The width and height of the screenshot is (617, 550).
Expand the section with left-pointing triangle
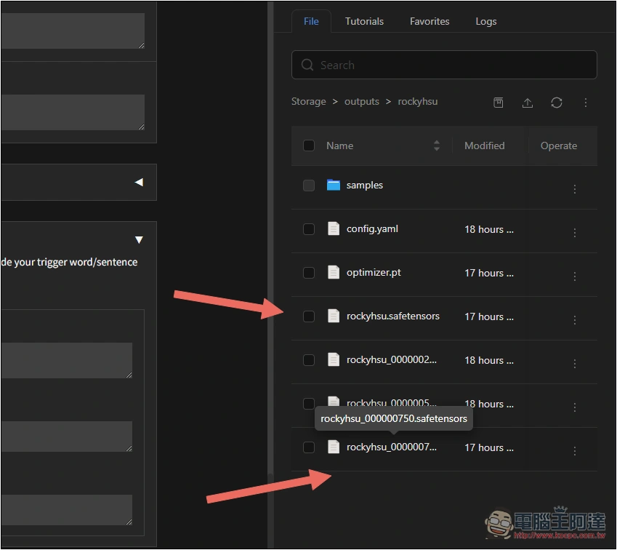(x=139, y=183)
